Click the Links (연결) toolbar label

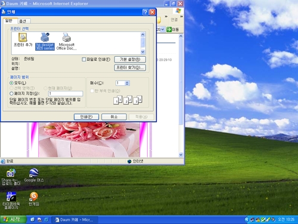pyautogui.click(x=174, y=20)
